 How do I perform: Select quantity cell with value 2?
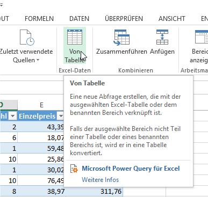coord(9,127)
